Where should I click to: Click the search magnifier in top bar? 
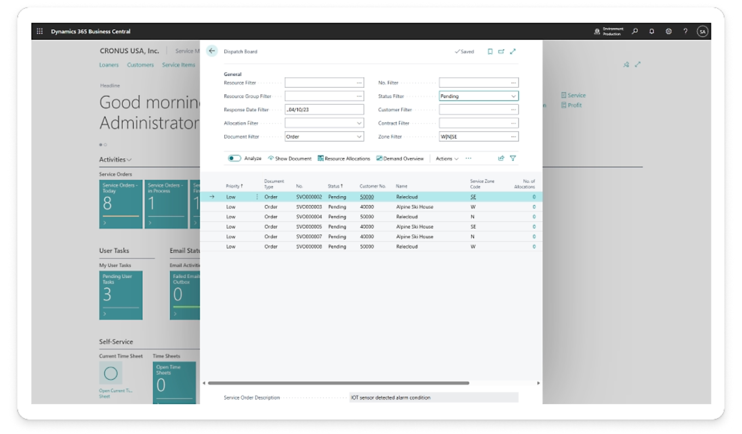[635, 32]
